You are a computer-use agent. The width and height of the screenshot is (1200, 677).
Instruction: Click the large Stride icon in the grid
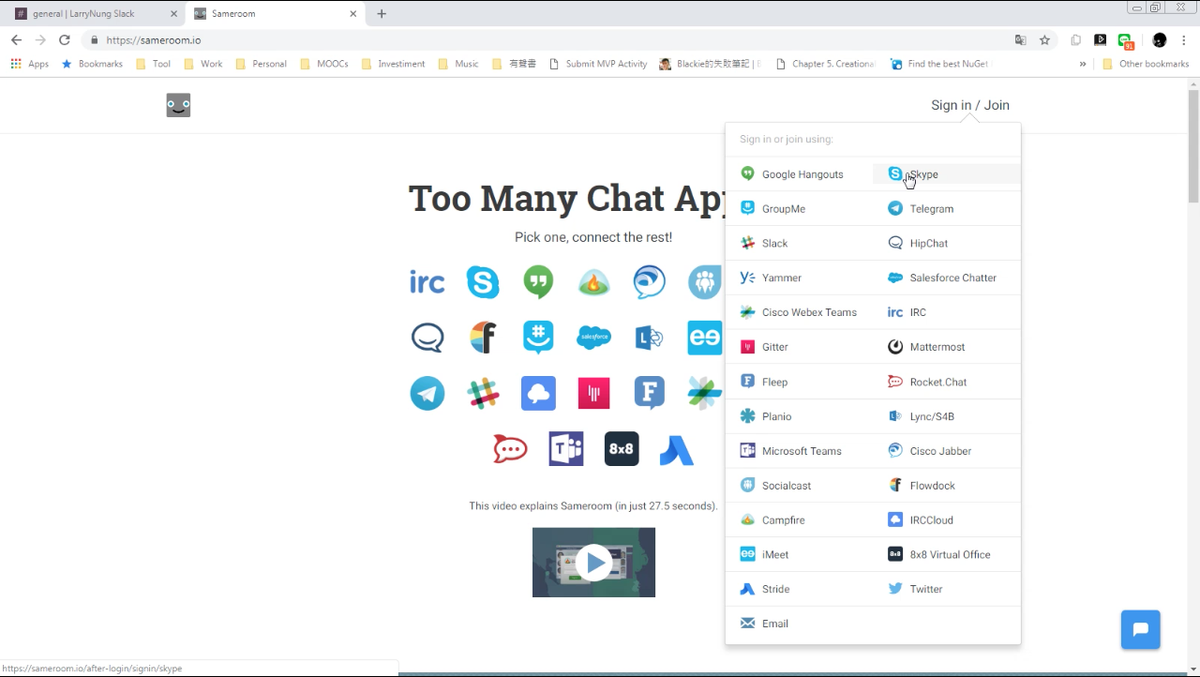pos(676,451)
